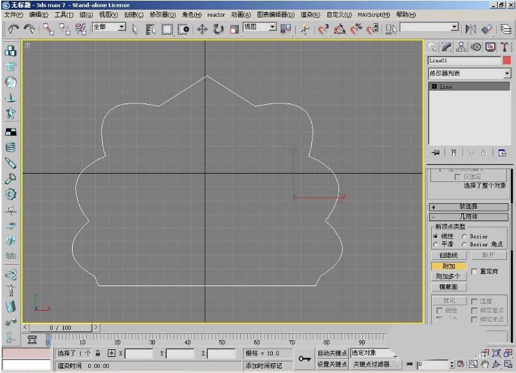Click the Undo arrow in the toolbar
The image size is (516, 373).
point(12,28)
